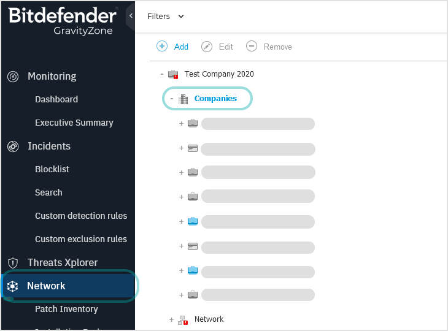Expand the fourth company under Companies
Screen dimensions: 448x331
click(x=181, y=197)
